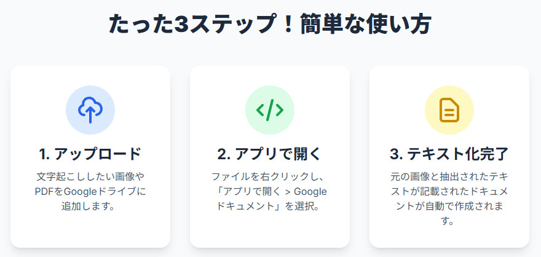Click the "追加します。" line in the upload card
This screenshot has width=541, height=257.
pyautogui.click(x=90, y=206)
